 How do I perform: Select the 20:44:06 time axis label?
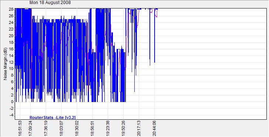[154, 129]
